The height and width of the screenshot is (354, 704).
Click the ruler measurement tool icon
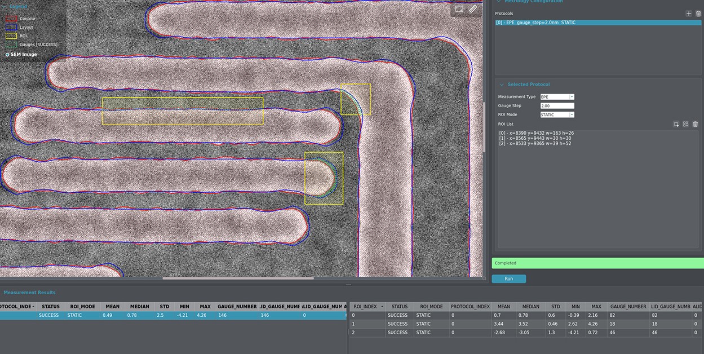473,9
